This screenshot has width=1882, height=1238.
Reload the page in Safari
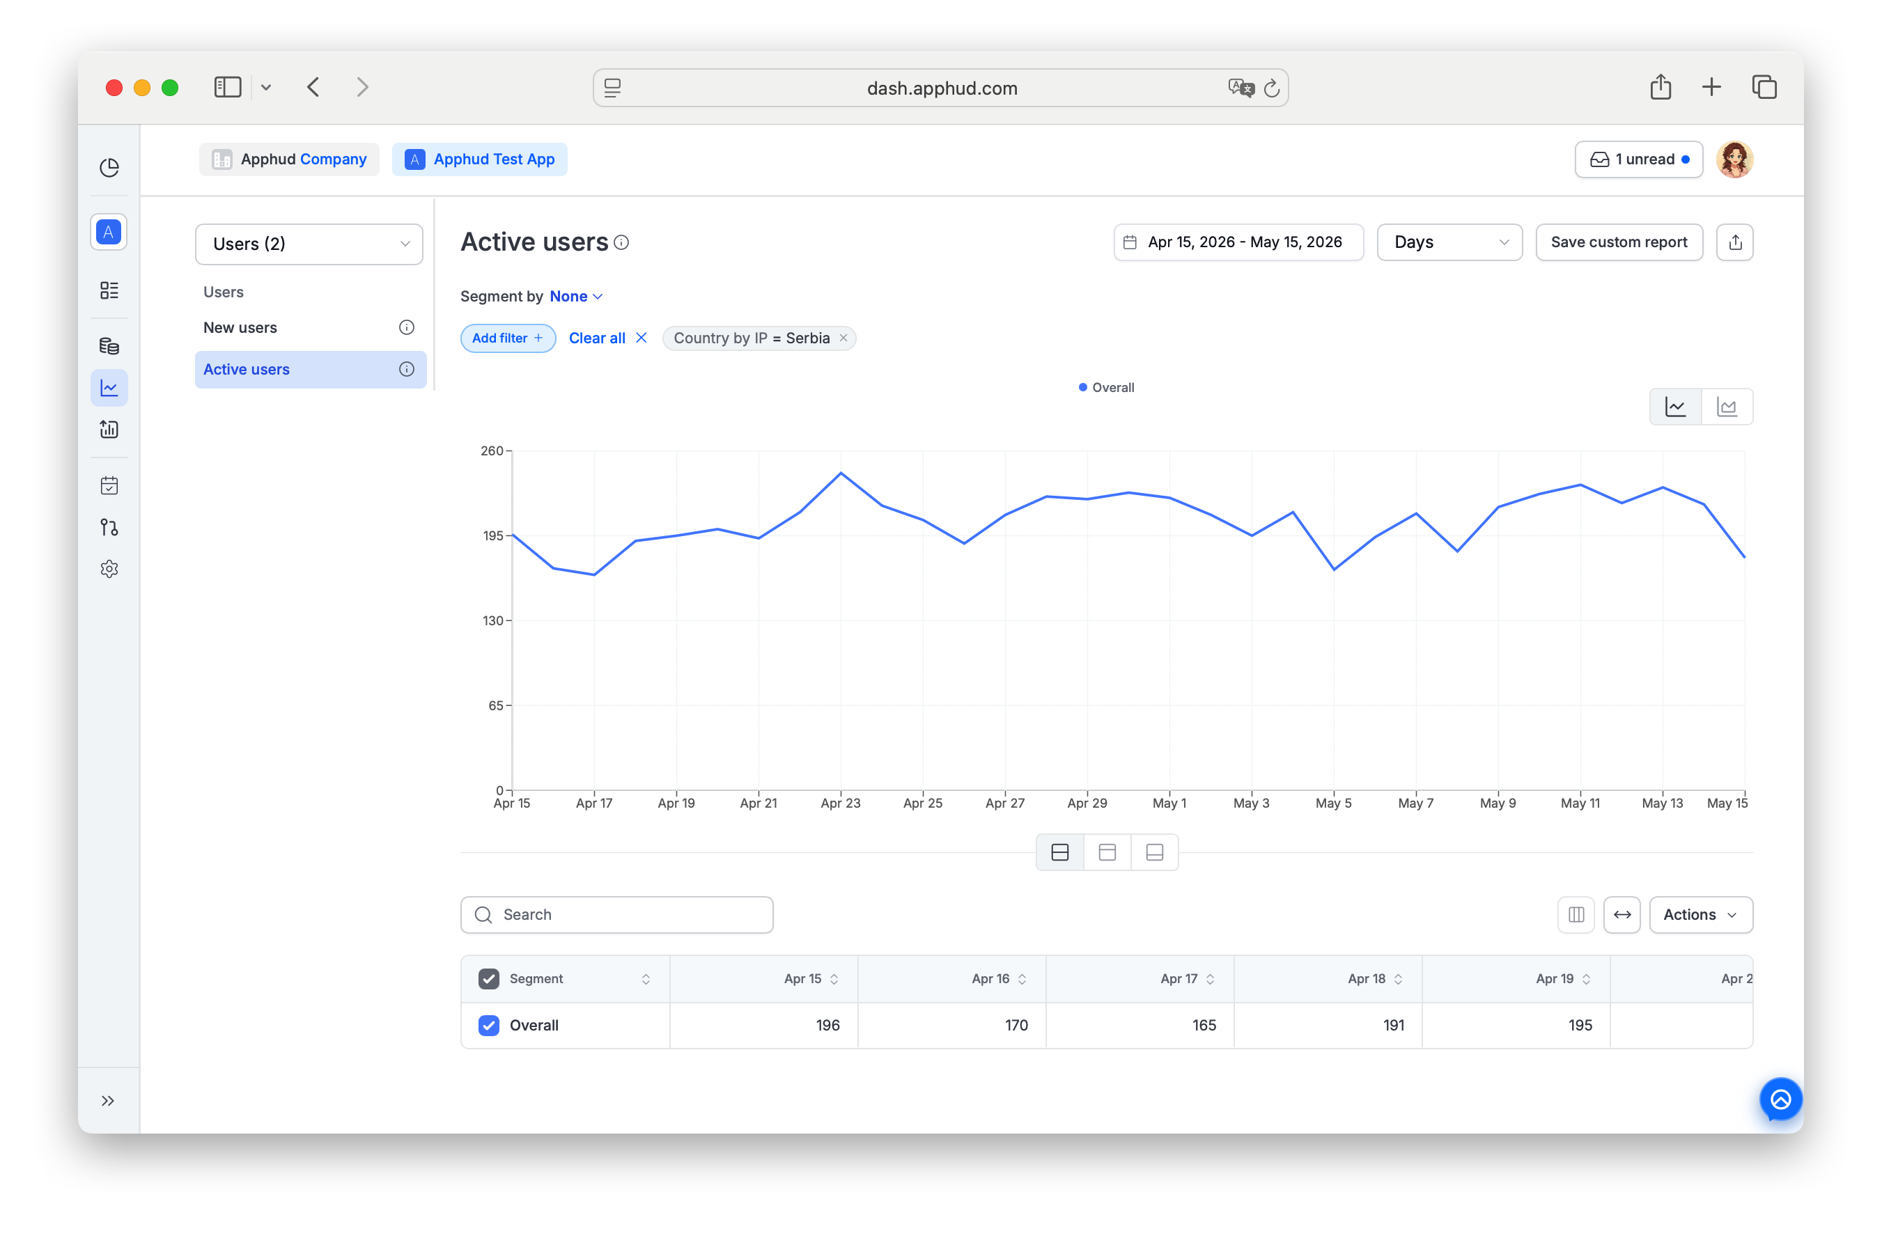tap(1272, 88)
